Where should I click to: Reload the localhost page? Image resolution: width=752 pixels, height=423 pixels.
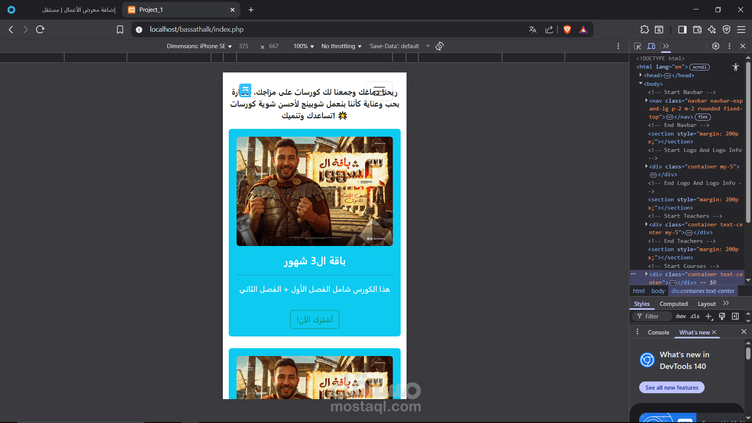tap(40, 29)
